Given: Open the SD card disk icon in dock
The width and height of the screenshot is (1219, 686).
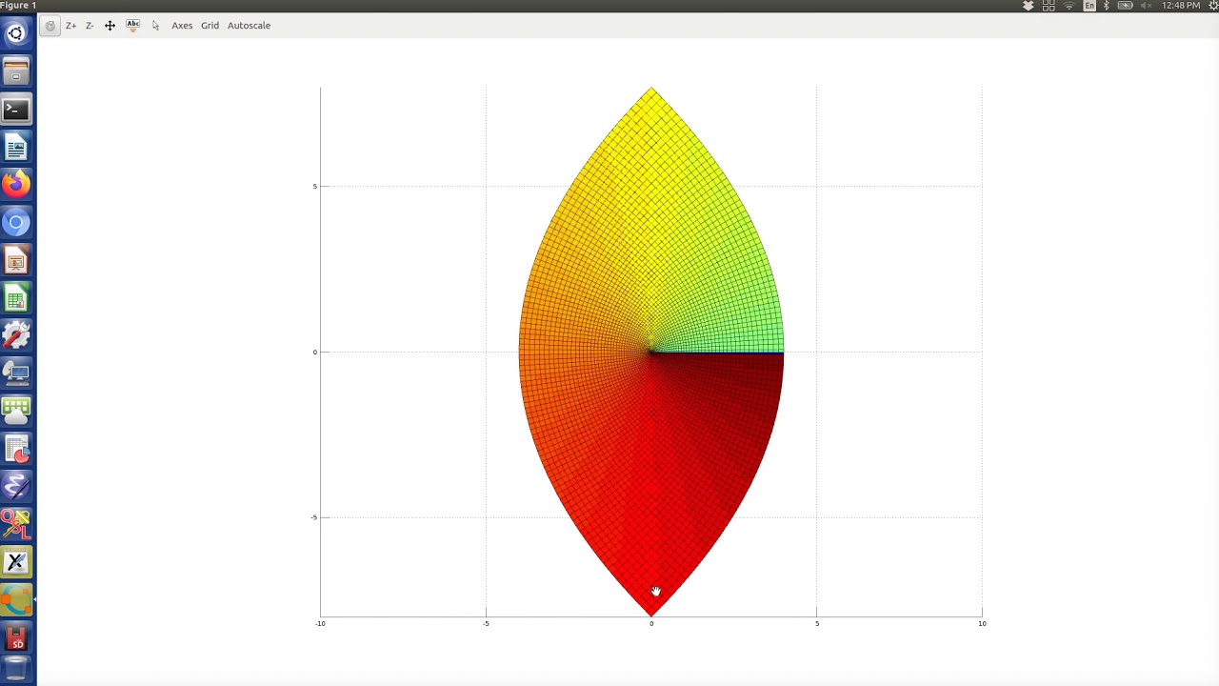Looking at the screenshot, I should tap(16, 637).
